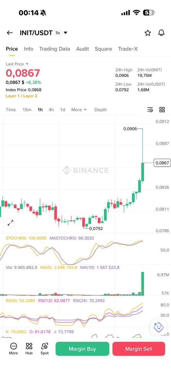This screenshot has width=171, height=373.
Task: Tap the MA(10) volume label
Action: pyautogui.click(x=100, y=267)
